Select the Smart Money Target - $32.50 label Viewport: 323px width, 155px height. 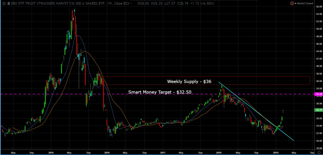click(x=160, y=92)
